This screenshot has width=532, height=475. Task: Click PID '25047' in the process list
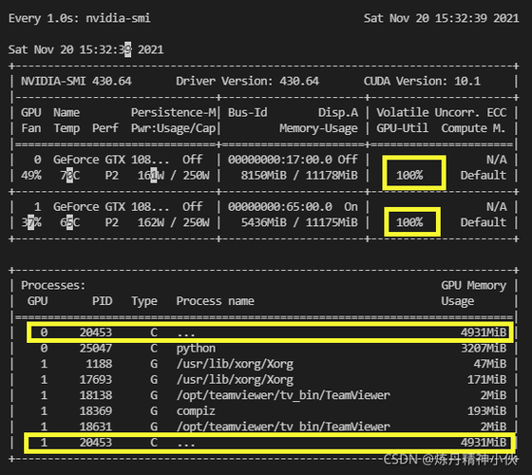(x=96, y=348)
